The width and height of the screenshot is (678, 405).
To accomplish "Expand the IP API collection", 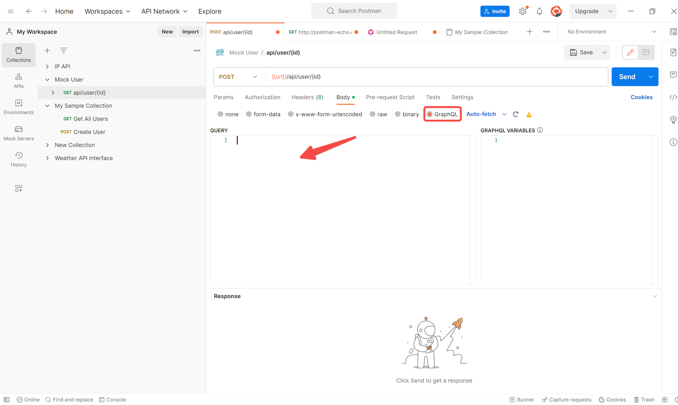I will (x=47, y=67).
